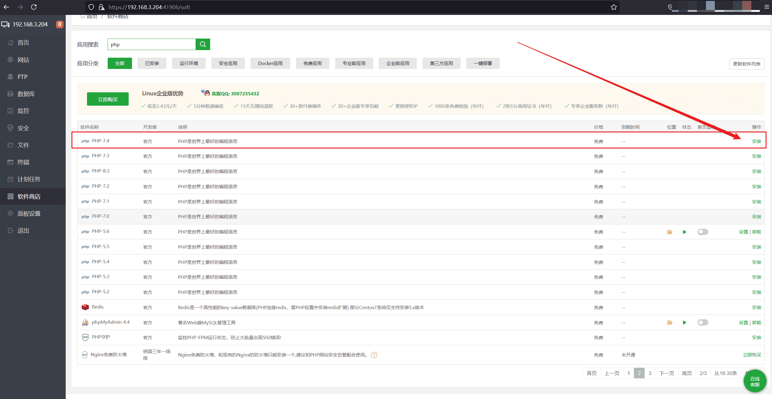Select the 已安装 category filter
Viewport: 772px width, 399px height.
[x=152, y=63]
